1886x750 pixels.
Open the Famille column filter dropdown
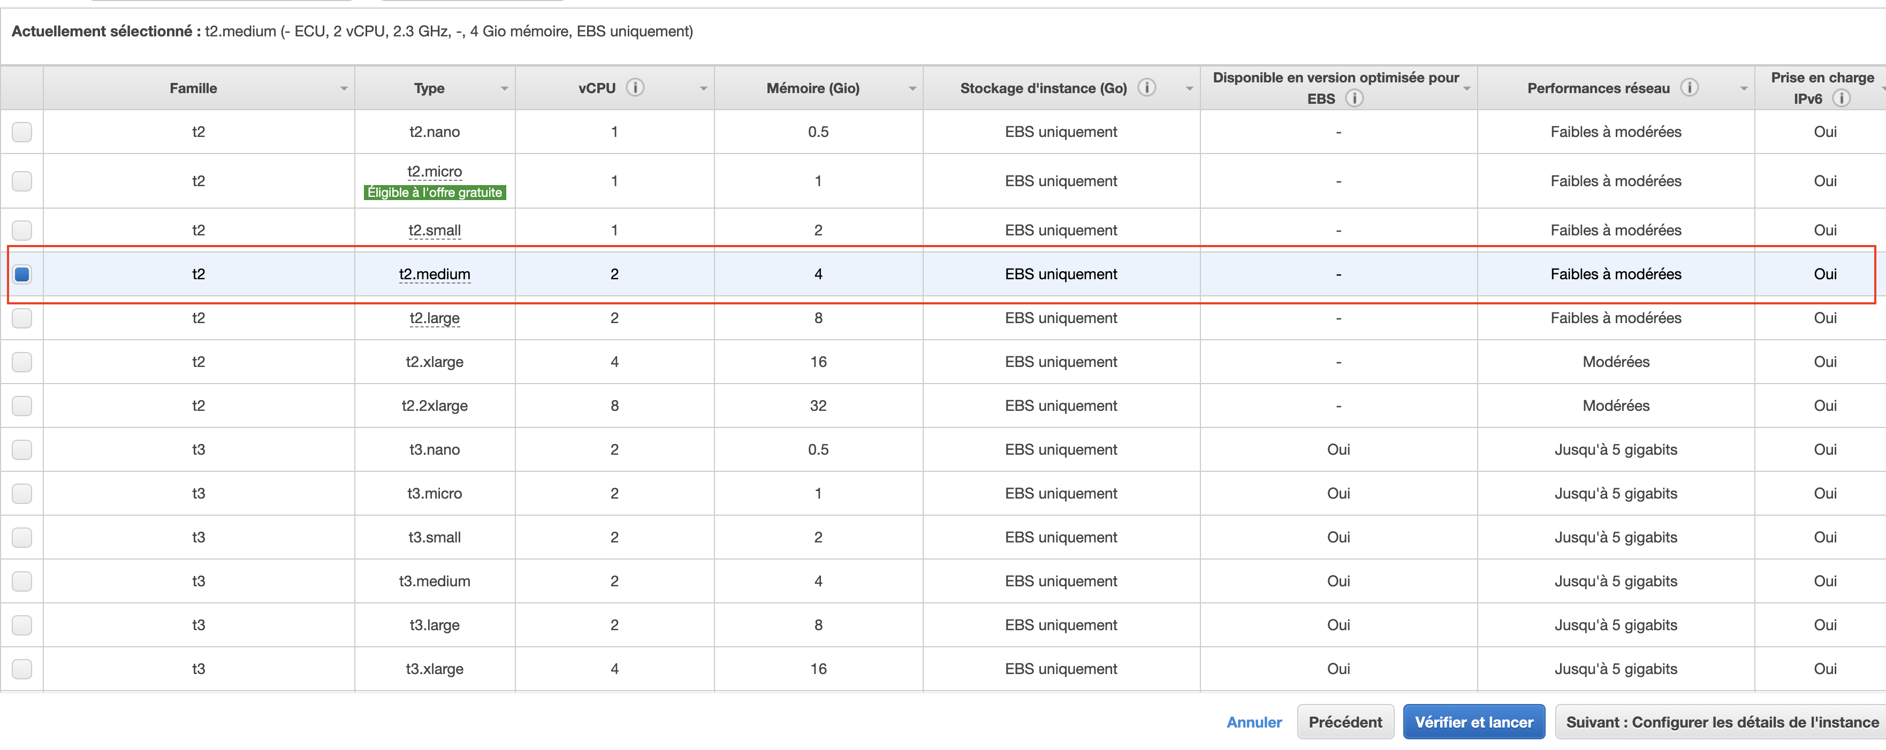click(x=344, y=89)
